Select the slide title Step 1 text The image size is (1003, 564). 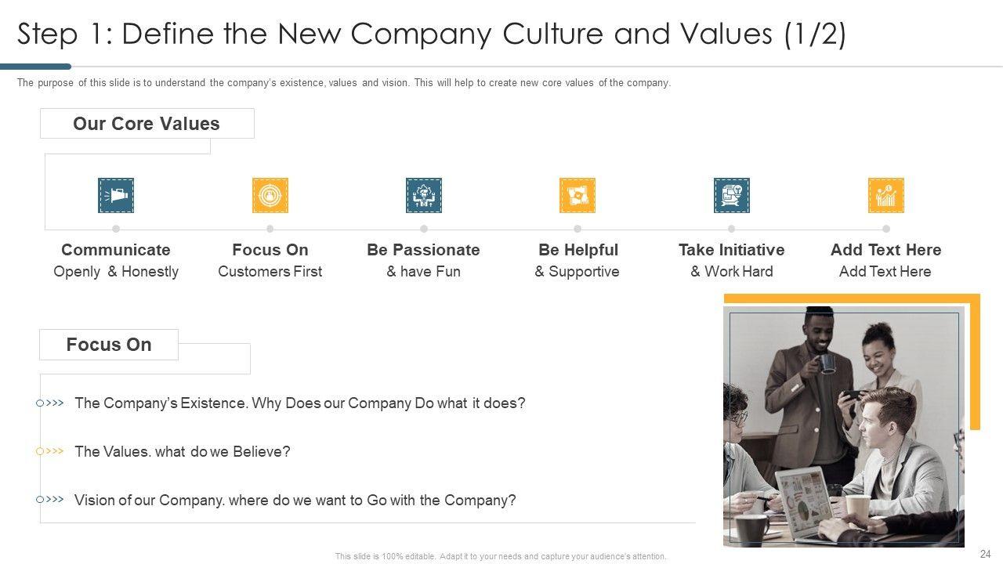point(431,34)
